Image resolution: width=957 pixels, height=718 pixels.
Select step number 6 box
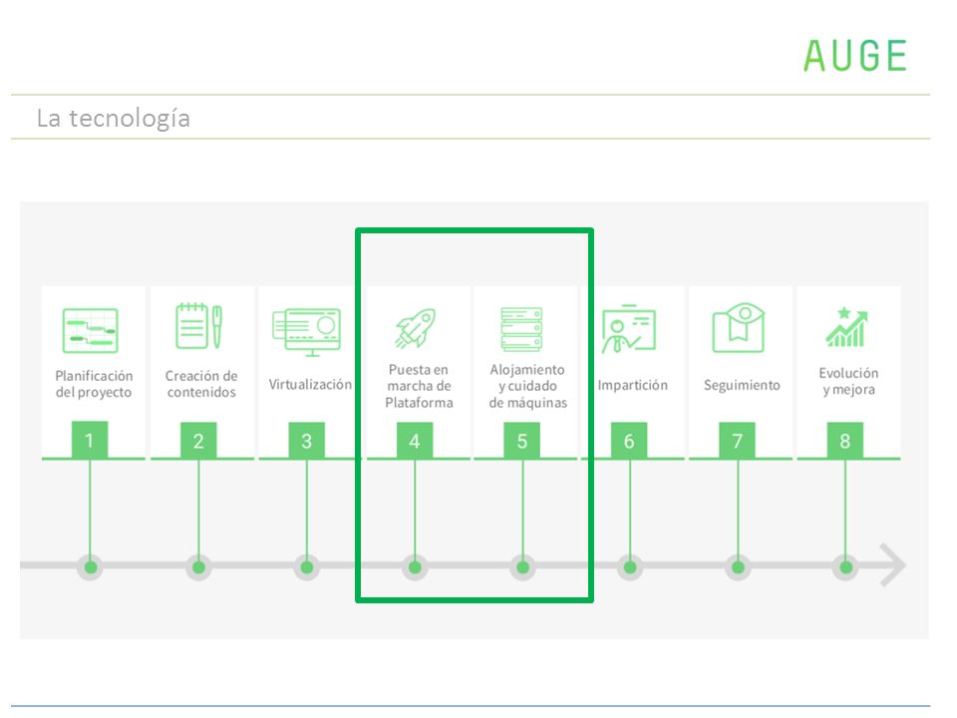629,440
